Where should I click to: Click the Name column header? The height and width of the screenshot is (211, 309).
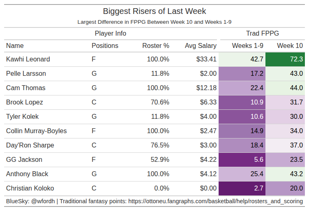click(x=15, y=45)
